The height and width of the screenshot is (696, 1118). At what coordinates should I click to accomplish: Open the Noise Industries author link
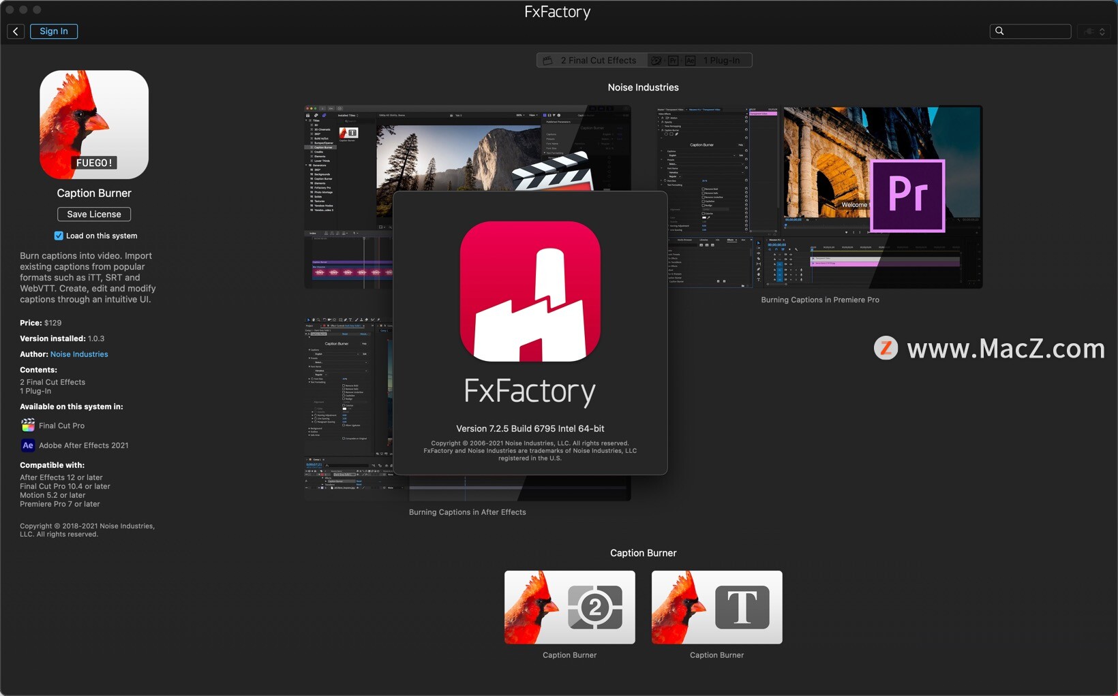(79, 354)
